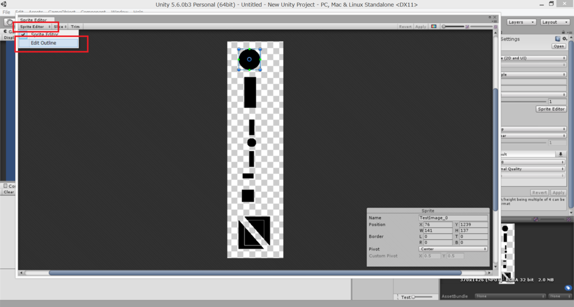Click the platform override download-arrow icon

(561, 154)
